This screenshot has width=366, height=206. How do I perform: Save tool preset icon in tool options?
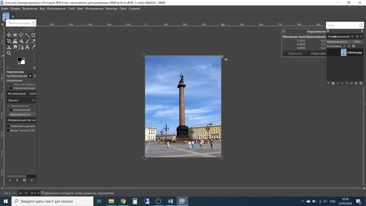[10, 180]
